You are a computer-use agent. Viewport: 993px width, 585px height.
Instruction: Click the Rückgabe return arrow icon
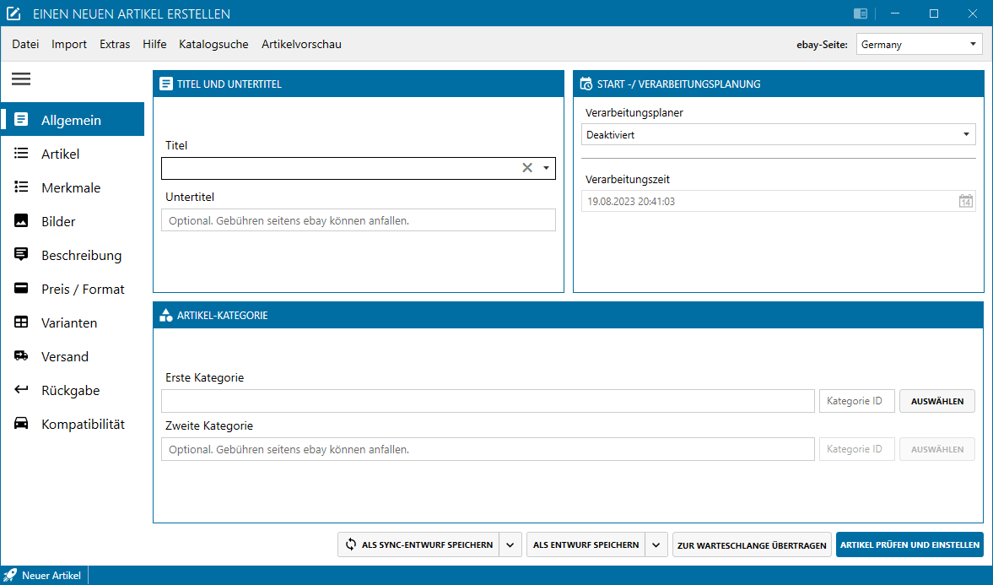click(x=22, y=390)
